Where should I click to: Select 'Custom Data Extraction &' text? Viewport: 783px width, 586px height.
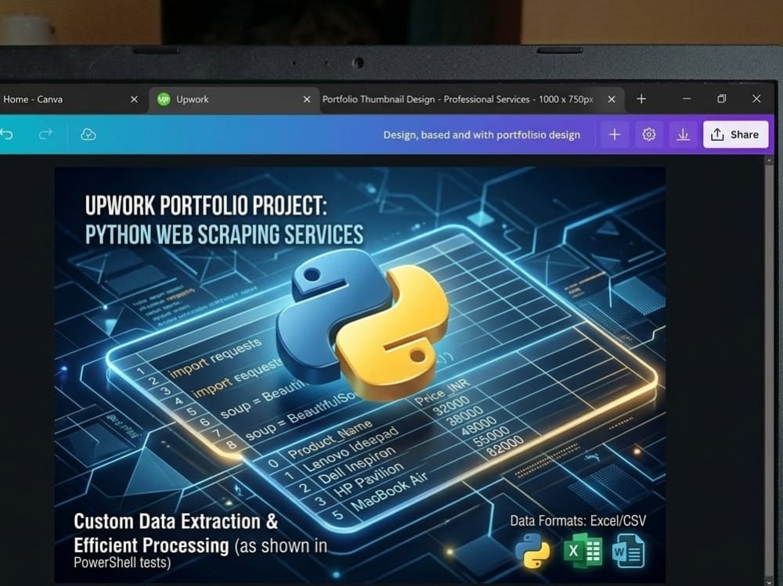click(x=175, y=522)
